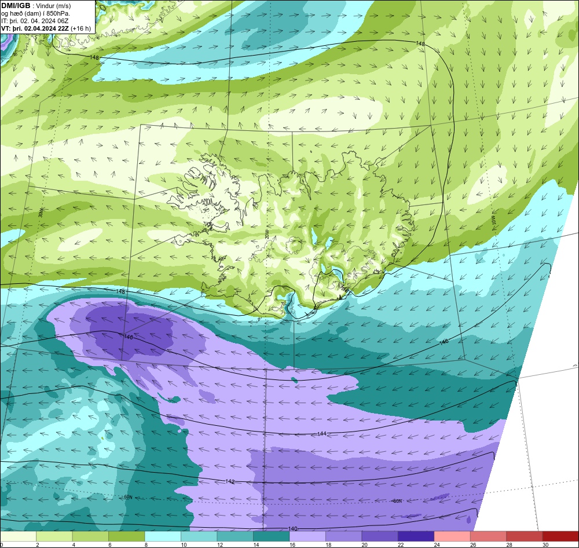Viewport: 579px width, 548px height.
Task: Click the 4–6 m/s legend color swatch
Action: (90, 536)
